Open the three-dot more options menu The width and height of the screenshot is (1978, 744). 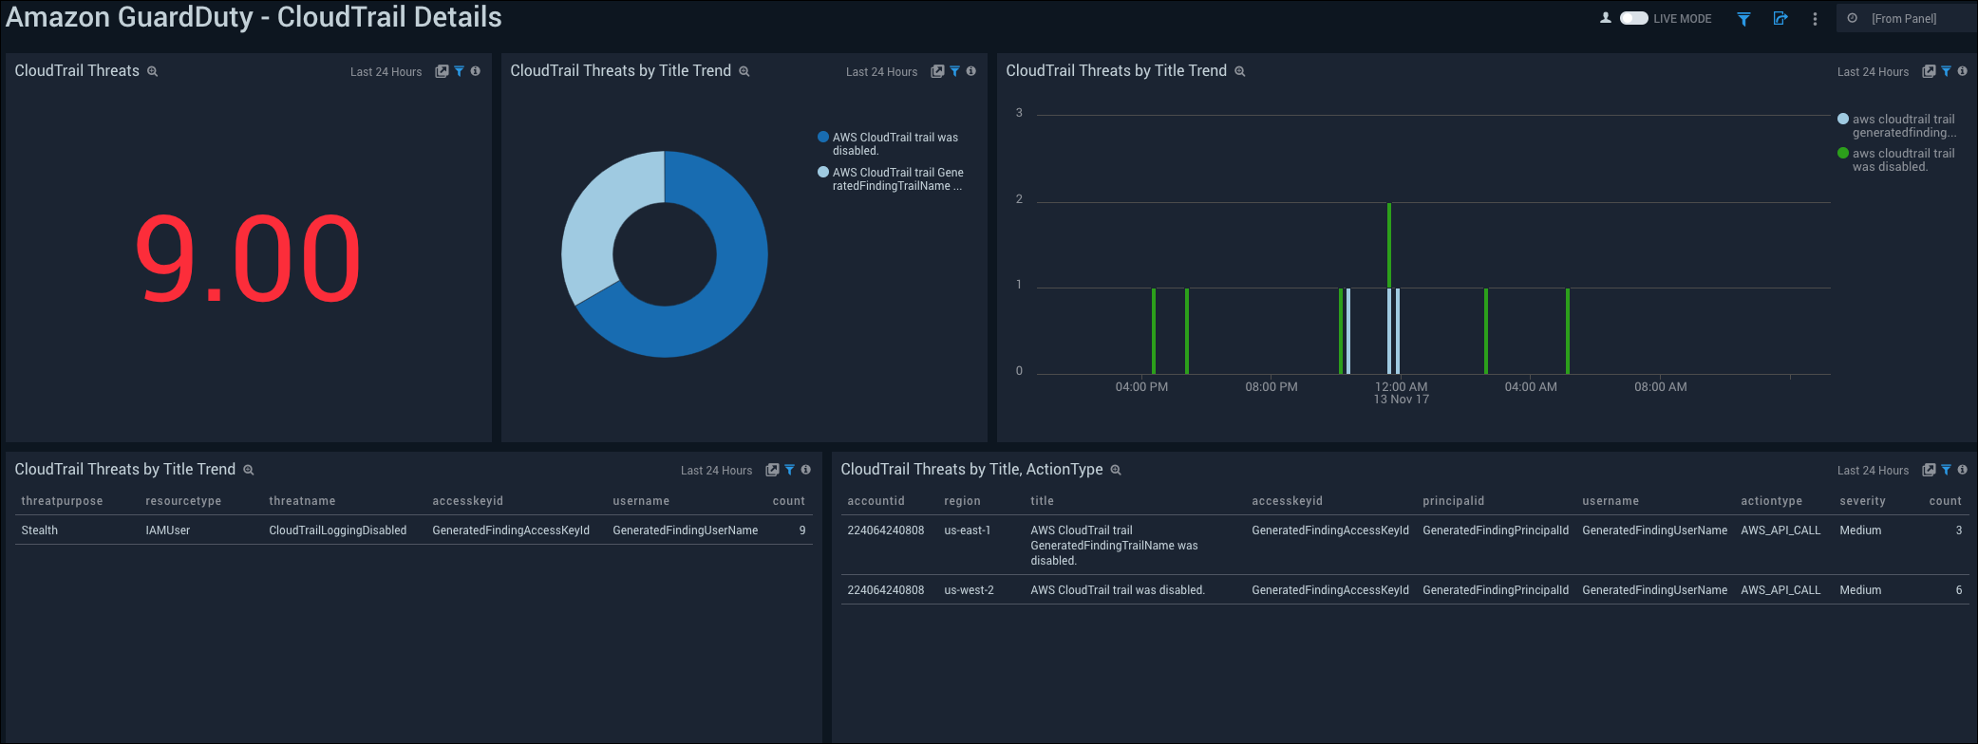pyautogui.click(x=1815, y=19)
